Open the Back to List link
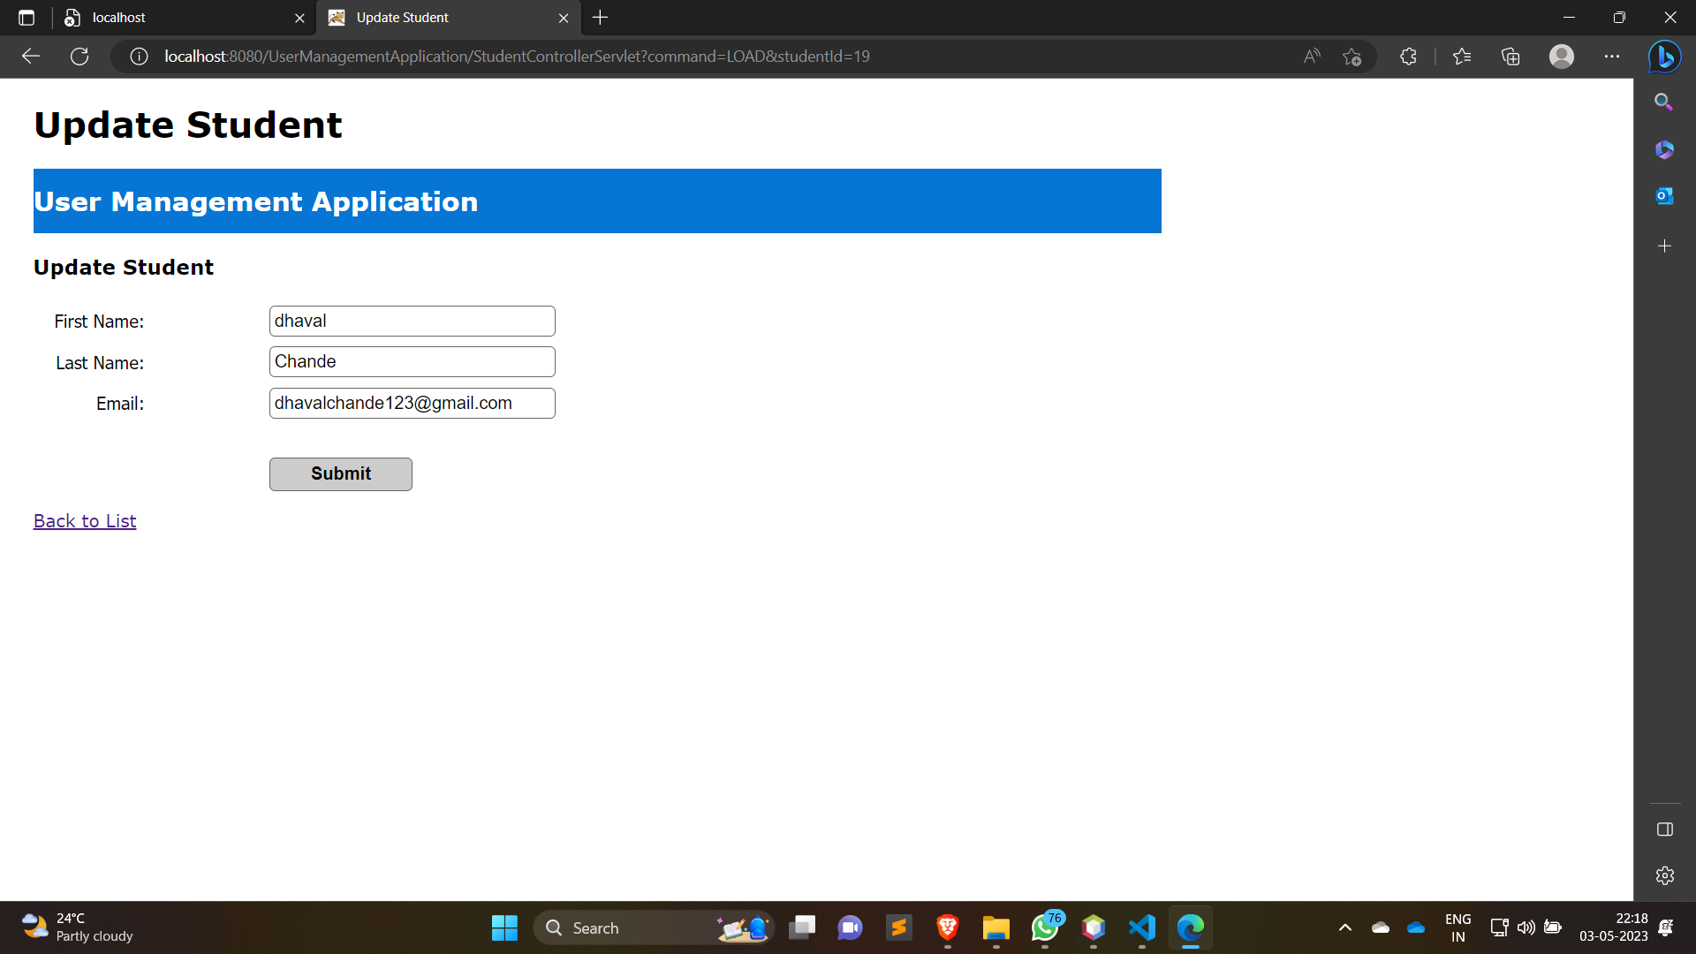Viewport: 1696px width, 954px height. pos(84,520)
